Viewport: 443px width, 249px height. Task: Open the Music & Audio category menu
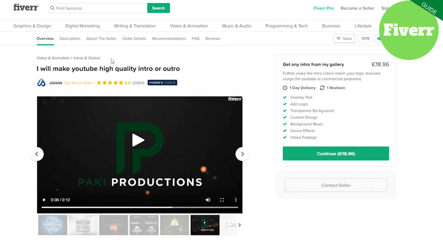click(237, 26)
